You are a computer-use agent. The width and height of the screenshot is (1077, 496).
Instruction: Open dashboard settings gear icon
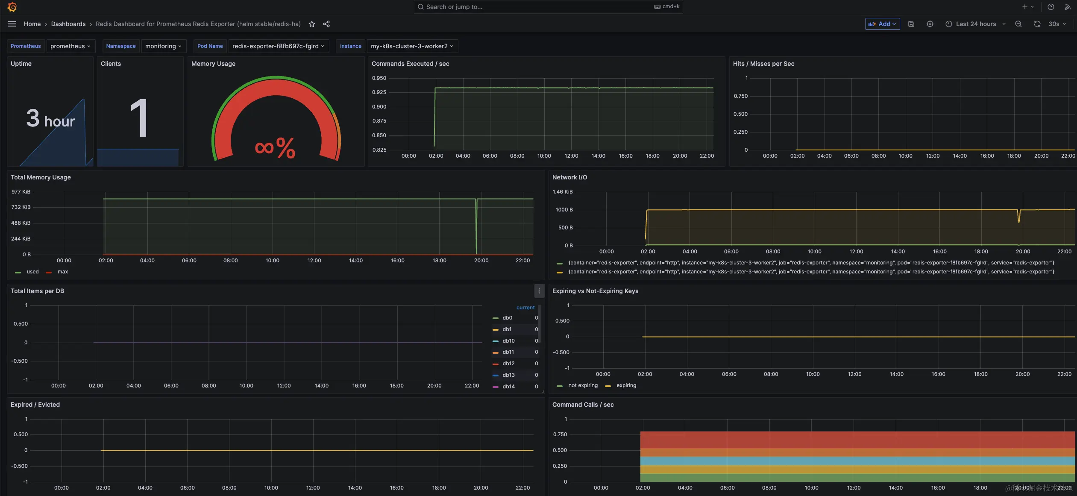930,24
